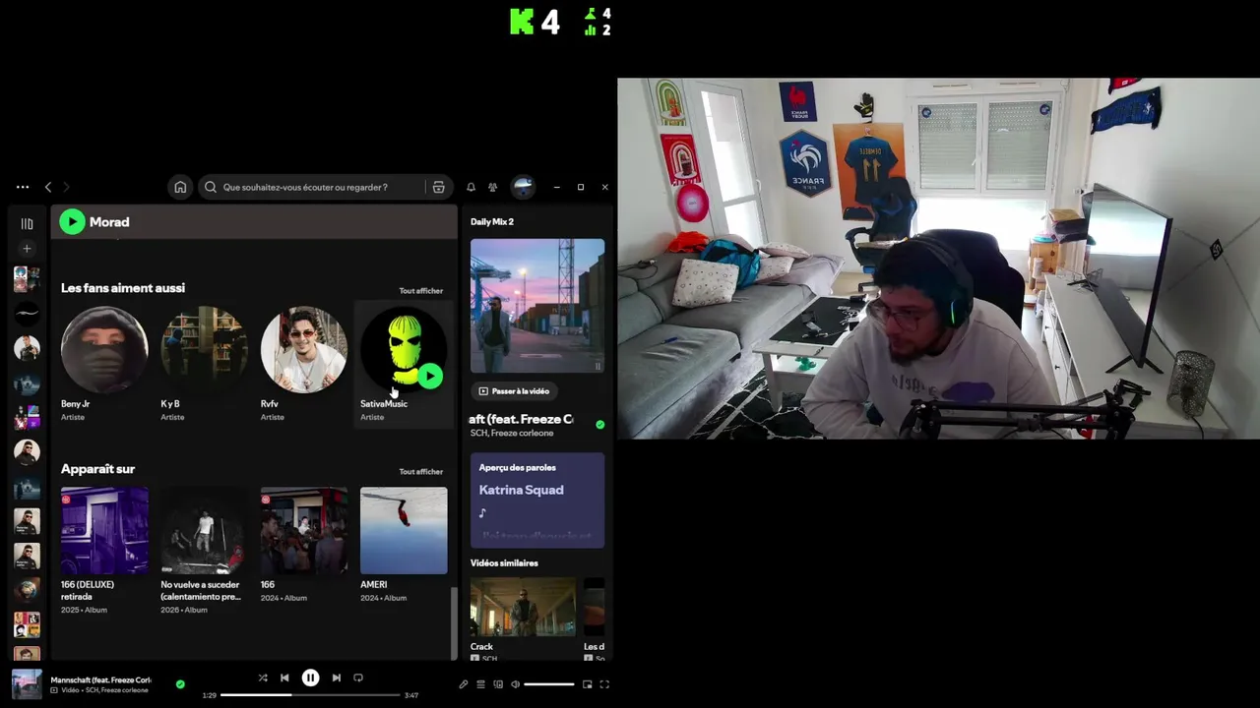This screenshot has height=708, width=1260.
Task: Open Rvfv artist picture
Action: [304, 350]
